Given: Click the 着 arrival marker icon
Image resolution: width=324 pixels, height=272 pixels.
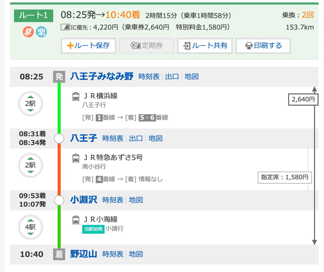Looking at the screenshot, I should click(59, 254).
